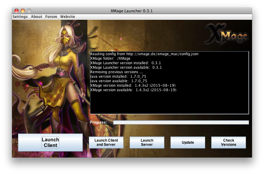This screenshot has width=264, height=174.
Task: Click the Progress bar
Action: pos(181,122)
